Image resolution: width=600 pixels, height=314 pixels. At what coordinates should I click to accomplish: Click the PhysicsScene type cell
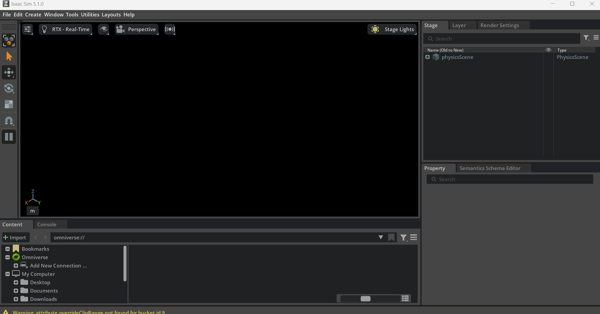pos(572,57)
